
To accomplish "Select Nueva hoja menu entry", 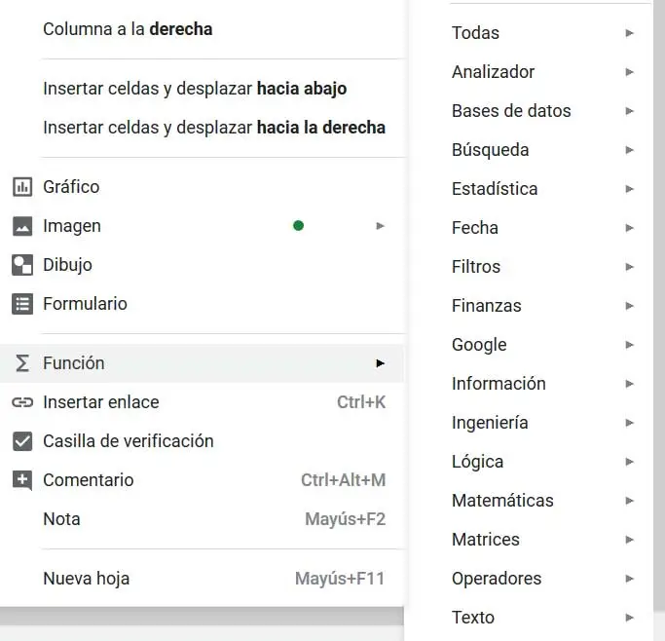I will pyautogui.click(x=87, y=579).
